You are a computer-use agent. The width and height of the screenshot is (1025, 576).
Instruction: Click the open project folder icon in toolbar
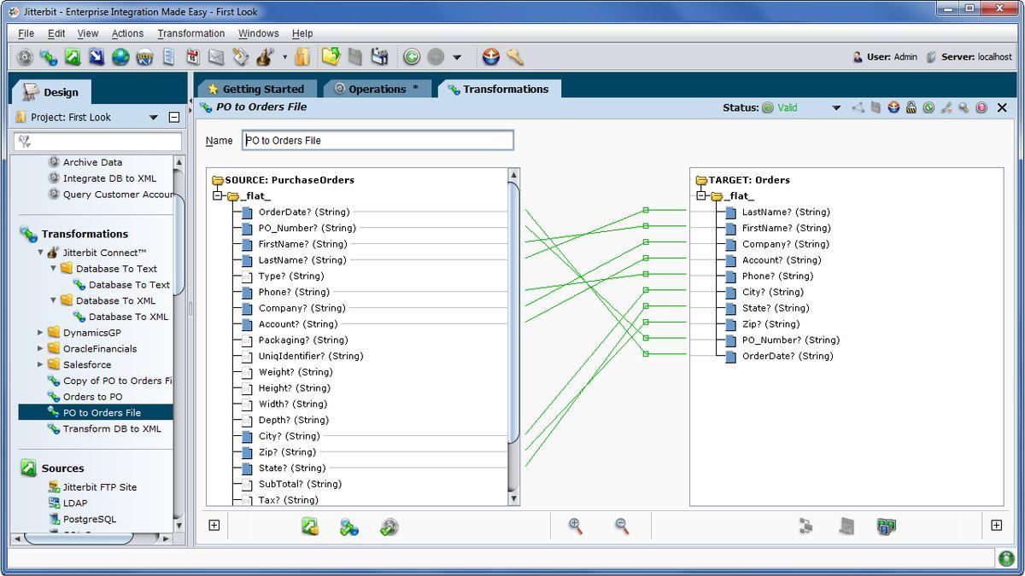(x=331, y=57)
